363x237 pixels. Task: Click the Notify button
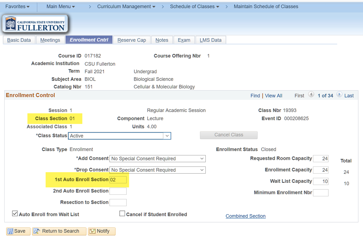tap(102, 231)
